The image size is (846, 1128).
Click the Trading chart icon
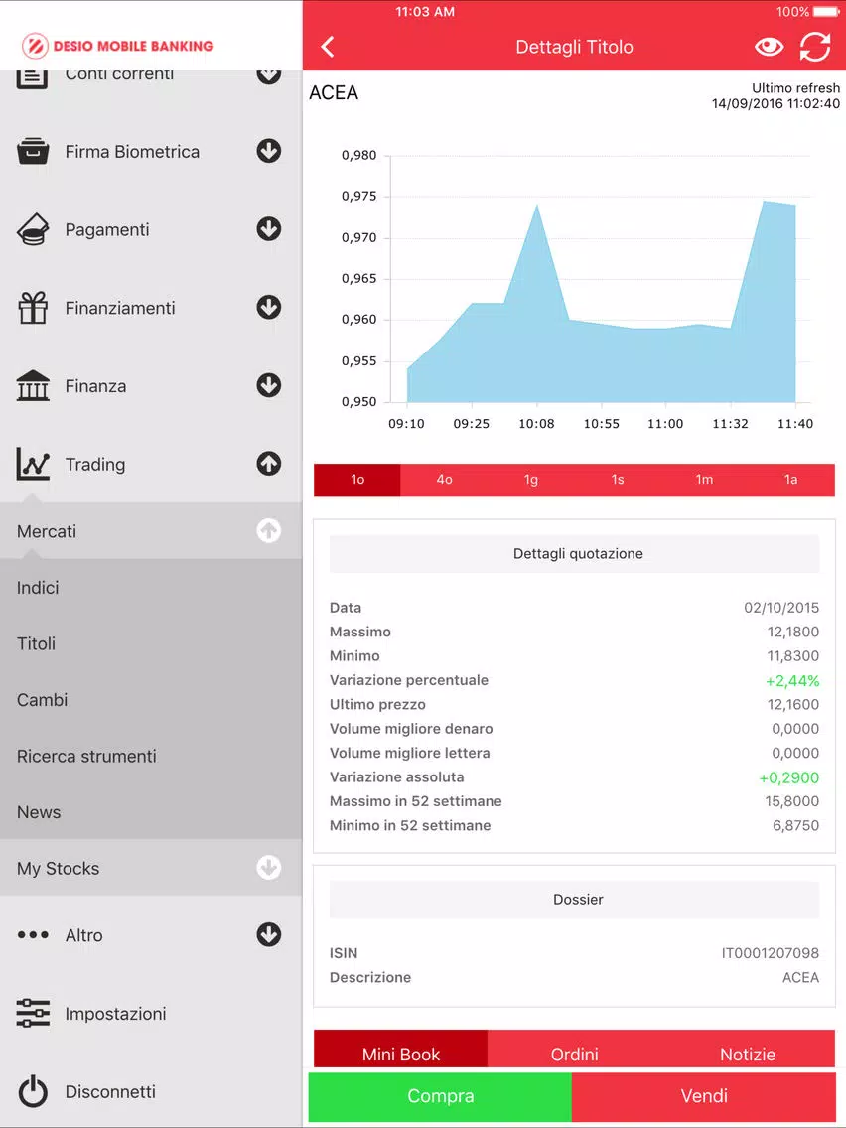(33, 464)
